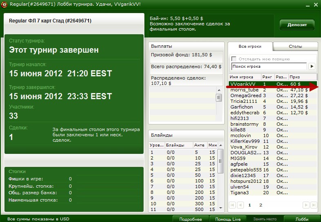Viewport: 321px width, 222px height.
Task: Select player brainstormy row
Action: (x=273, y=124)
